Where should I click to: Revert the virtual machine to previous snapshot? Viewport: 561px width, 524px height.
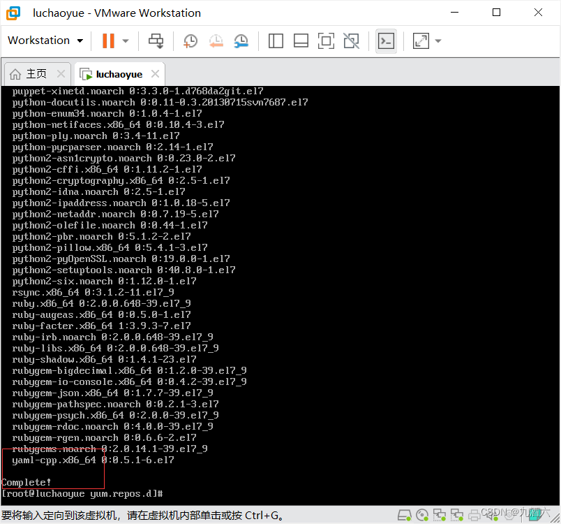tap(216, 41)
